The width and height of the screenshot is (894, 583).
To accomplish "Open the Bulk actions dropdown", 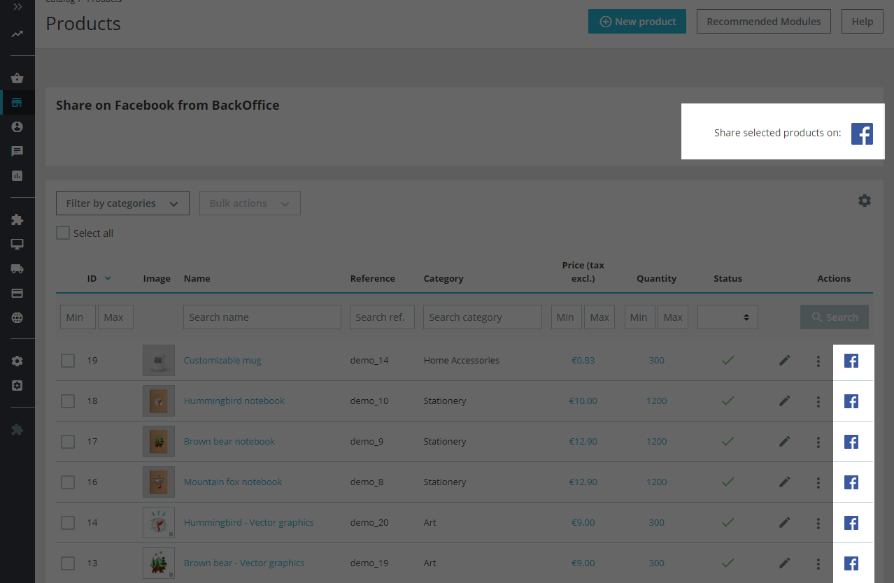I will click(x=250, y=203).
